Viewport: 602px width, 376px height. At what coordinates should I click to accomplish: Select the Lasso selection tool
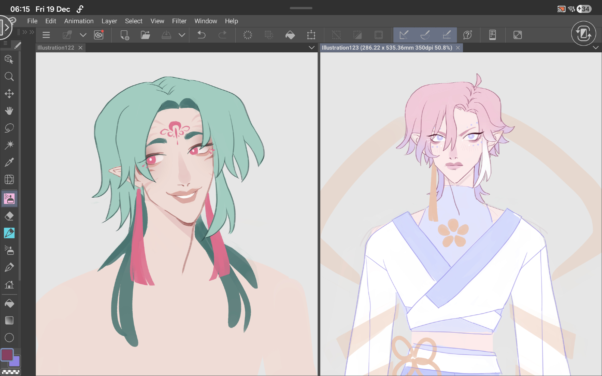click(x=9, y=128)
